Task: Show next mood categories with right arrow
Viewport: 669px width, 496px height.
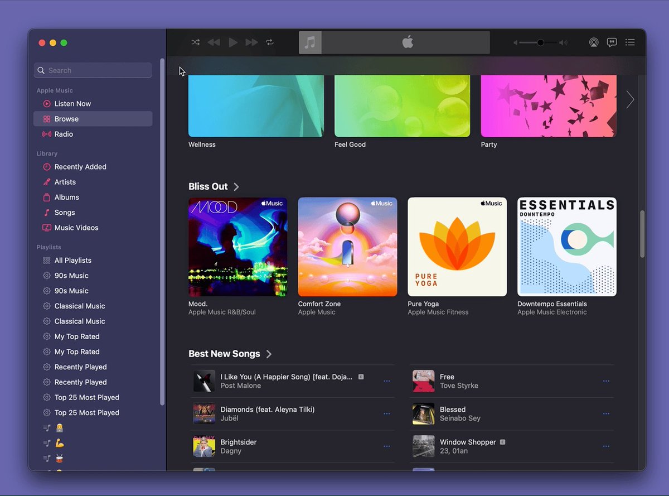Action: (x=630, y=100)
